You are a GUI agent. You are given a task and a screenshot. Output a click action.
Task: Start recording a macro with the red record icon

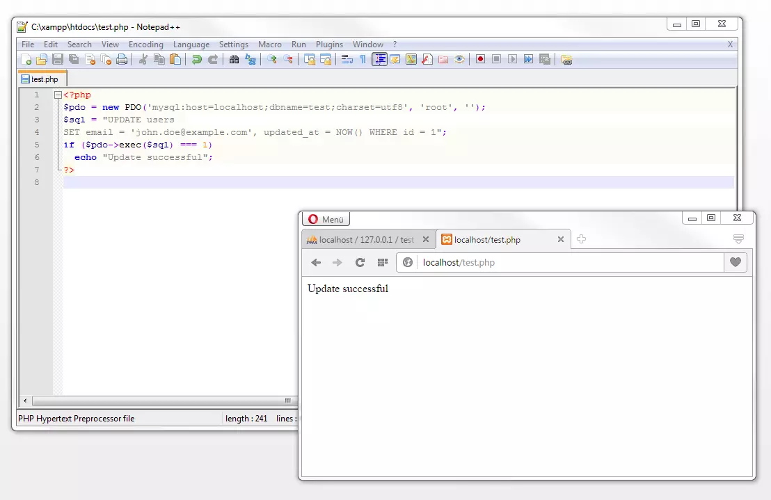pyautogui.click(x=480, y=59)
